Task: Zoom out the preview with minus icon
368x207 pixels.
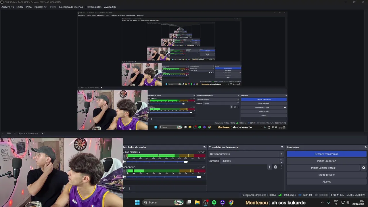Action: click(x=3, y=133)
